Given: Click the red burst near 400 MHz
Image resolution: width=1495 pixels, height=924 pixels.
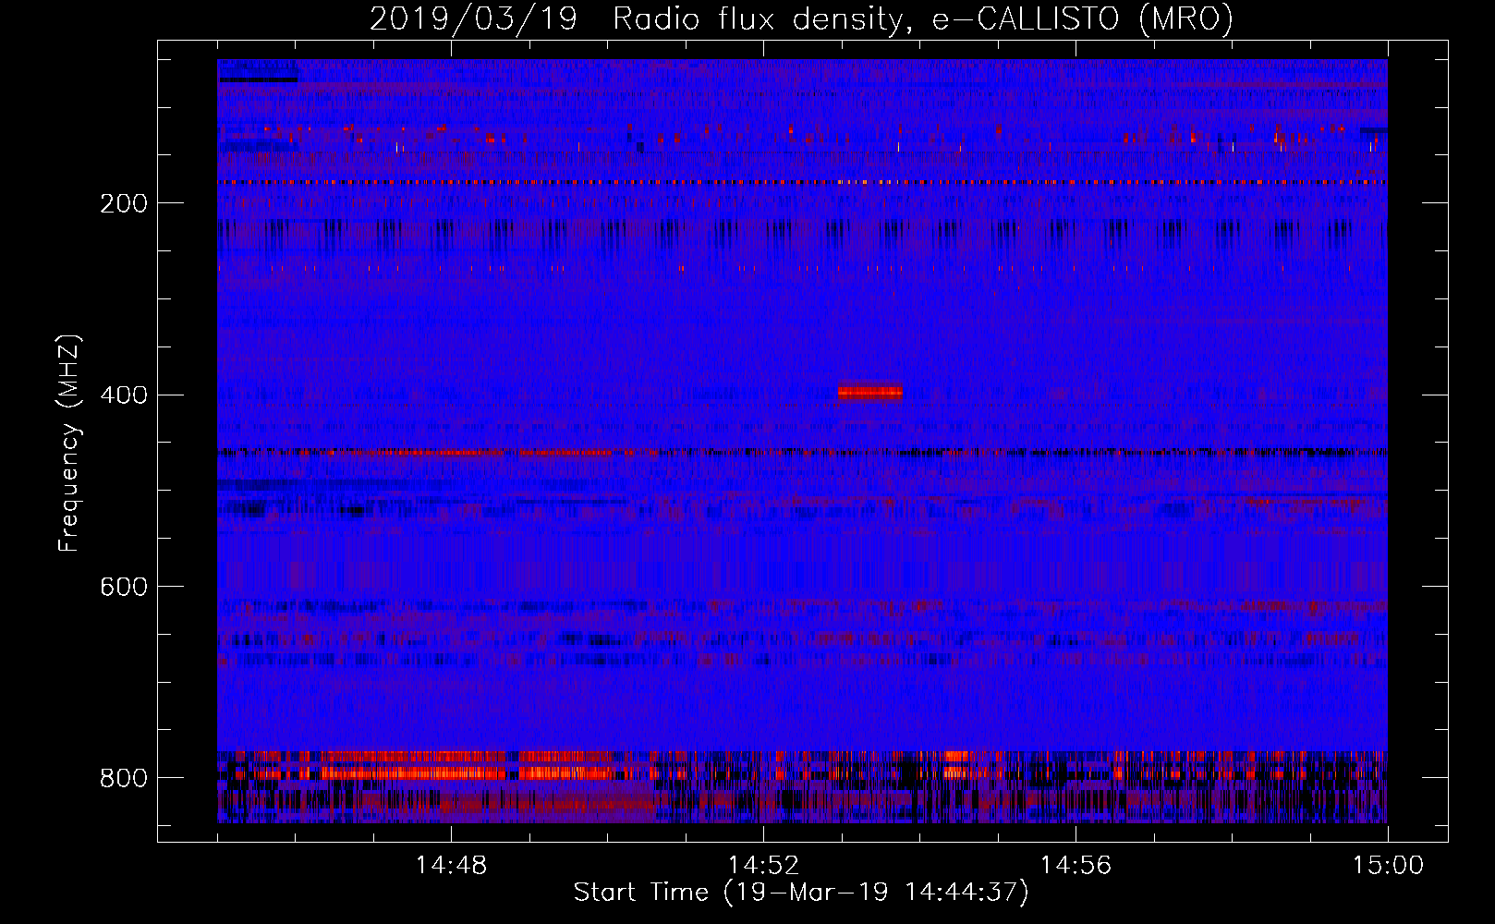Looking at the screenshot, I should tap(870, 393).
